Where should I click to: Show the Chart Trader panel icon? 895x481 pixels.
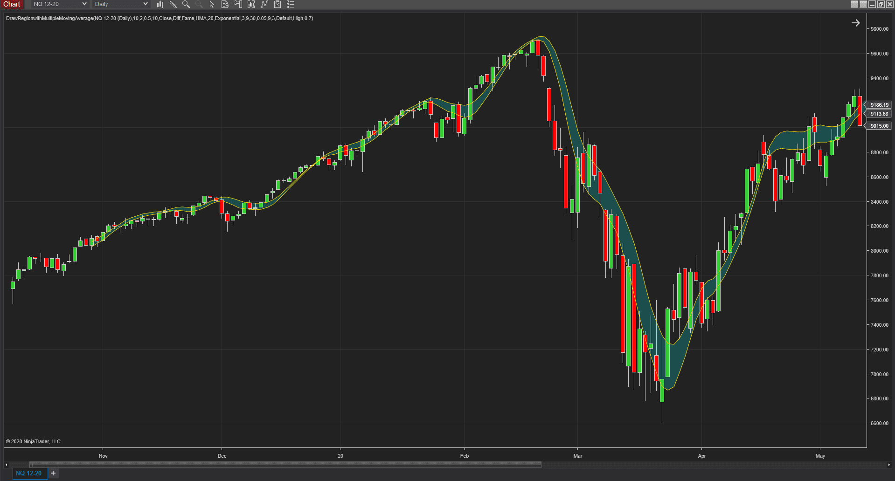pos(238,4)
